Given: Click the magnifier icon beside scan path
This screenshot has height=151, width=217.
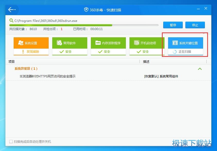Looking at the screenshot, I should (x=11, y=21).
